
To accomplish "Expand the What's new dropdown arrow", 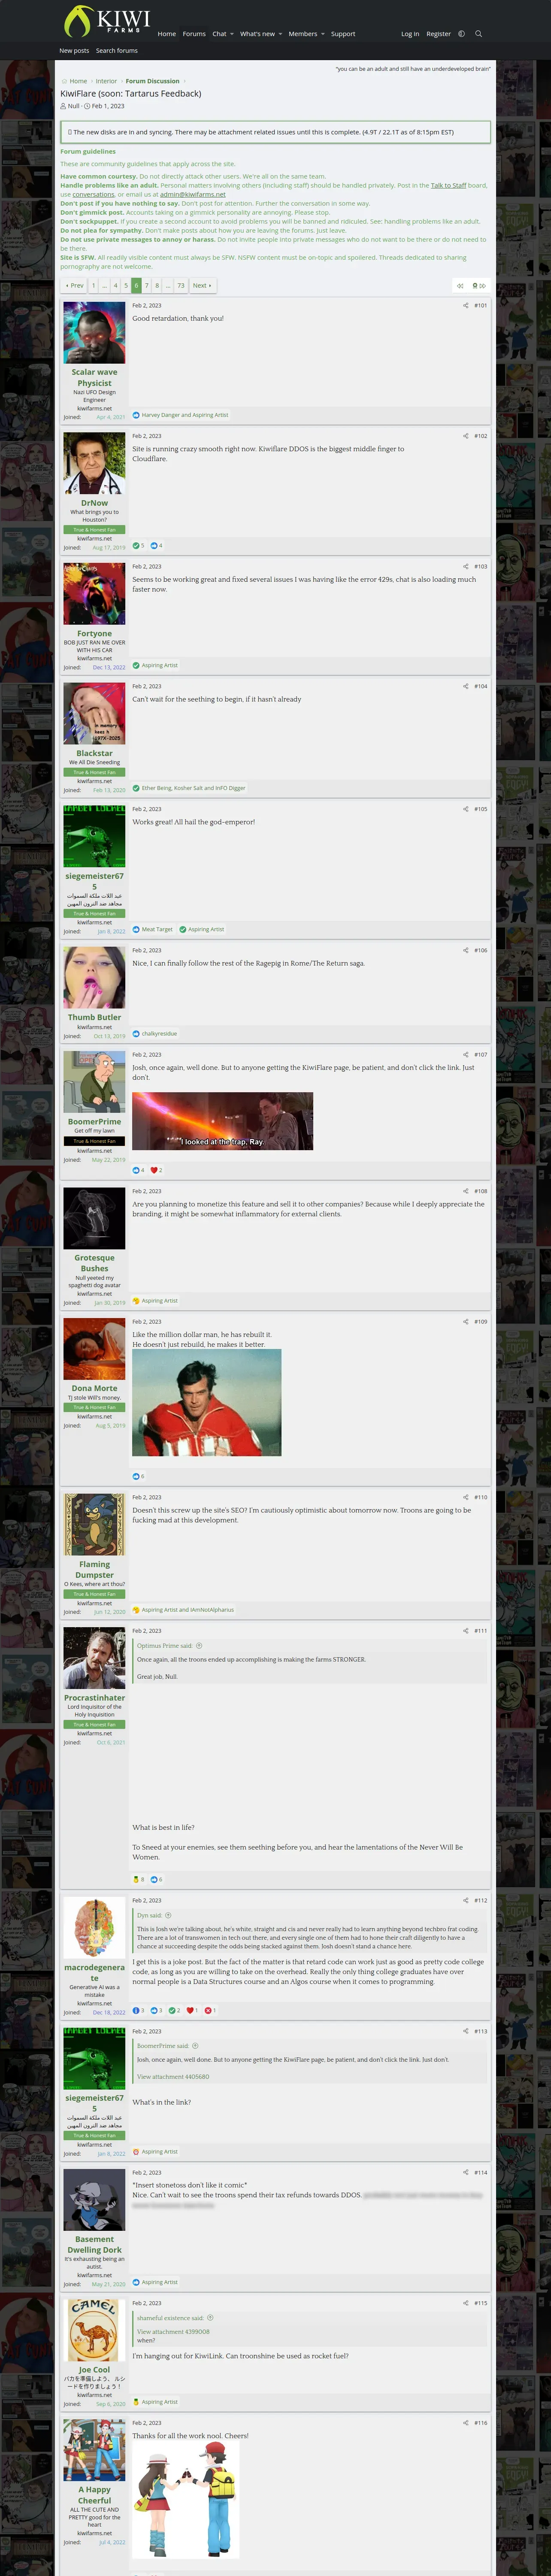I will click(x=280, y=34).
